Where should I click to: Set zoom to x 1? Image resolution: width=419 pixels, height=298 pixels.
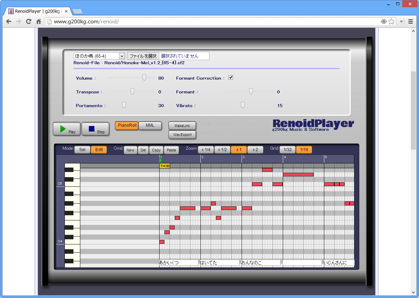point(239,150)
